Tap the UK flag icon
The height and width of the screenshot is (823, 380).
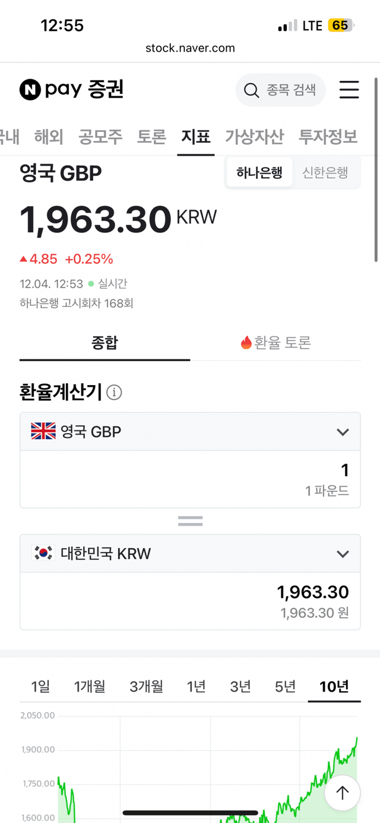point(43,431)
